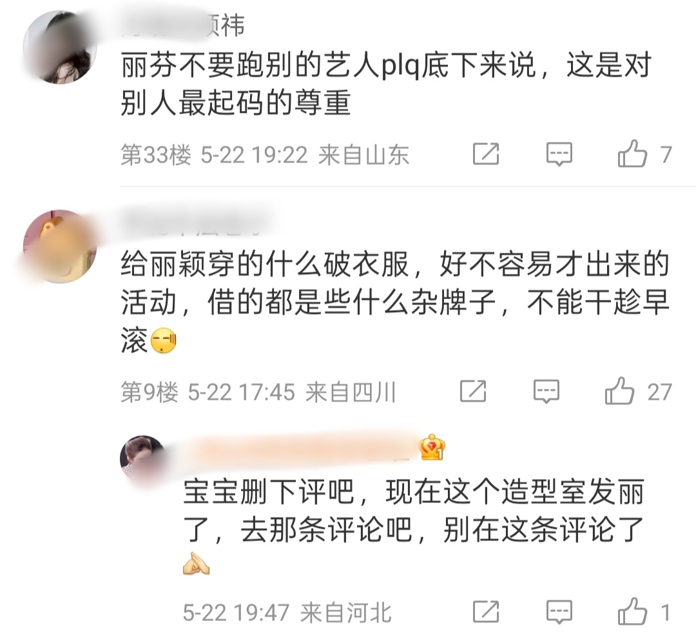Share the reply from 河北
Viewport: 696px width, 641px height.
click(x=486, y=612)
